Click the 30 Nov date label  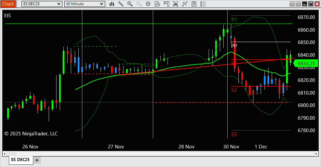(231, 147)
